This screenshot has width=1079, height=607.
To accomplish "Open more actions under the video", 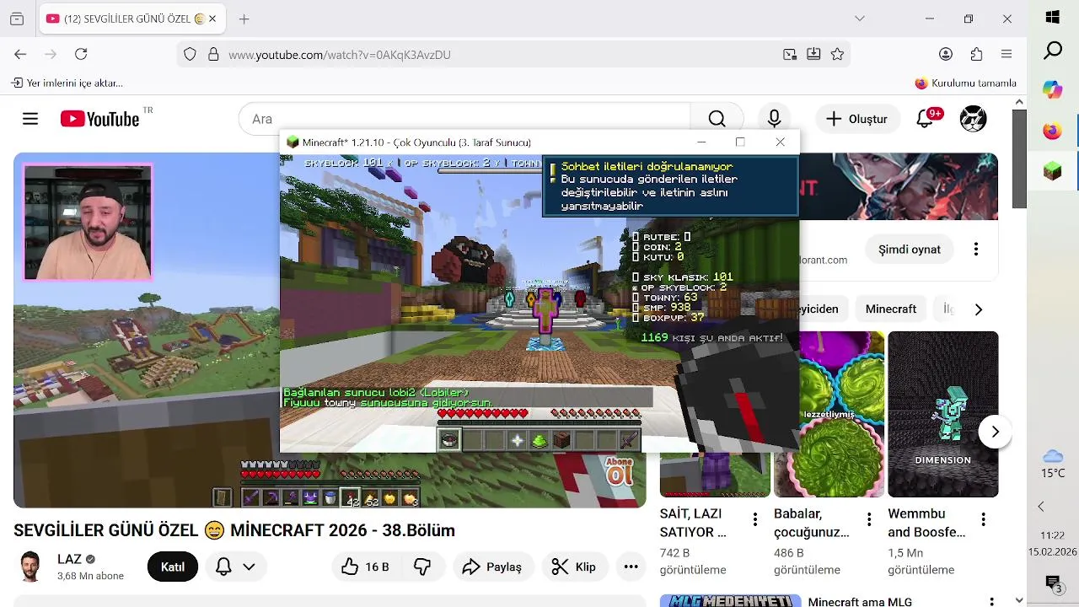I will 631,567.
